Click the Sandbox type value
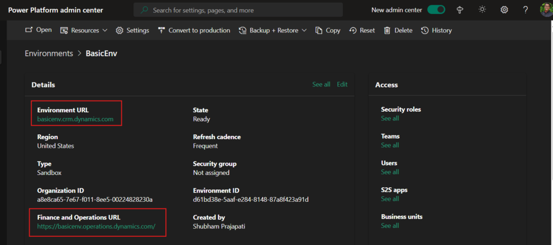553x245 pixels. click(x=49, y=173)
